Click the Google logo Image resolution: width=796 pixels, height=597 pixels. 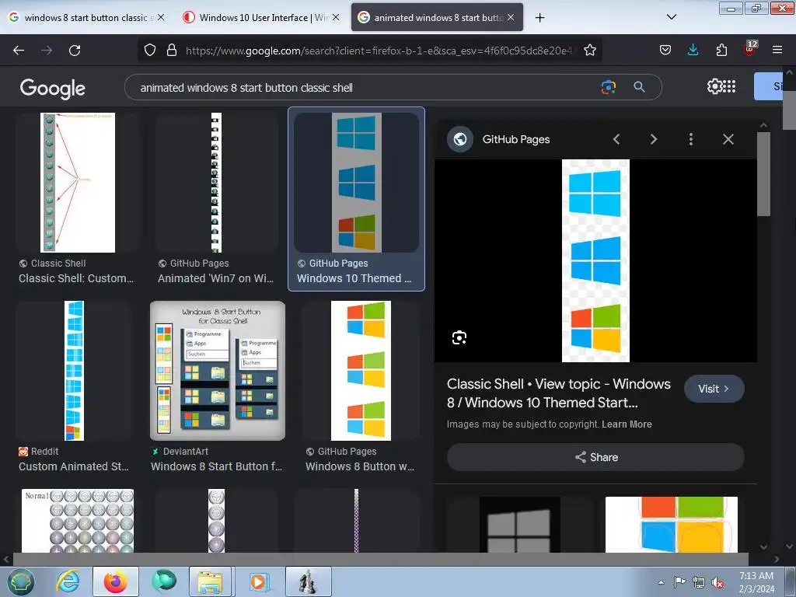pos(52,89)
